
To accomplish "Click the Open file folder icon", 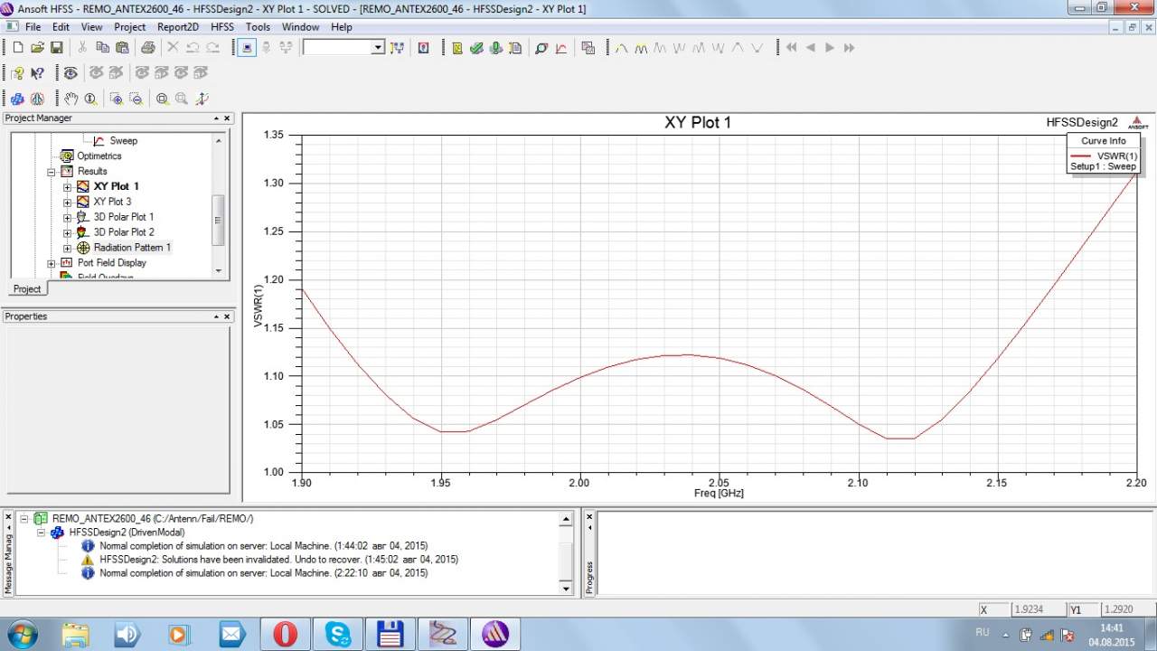I will 37,48.
